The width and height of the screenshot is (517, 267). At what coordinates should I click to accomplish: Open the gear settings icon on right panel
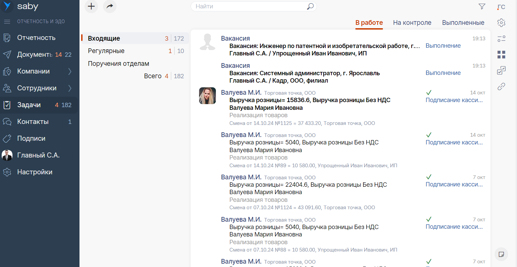[x=501, y=23]
